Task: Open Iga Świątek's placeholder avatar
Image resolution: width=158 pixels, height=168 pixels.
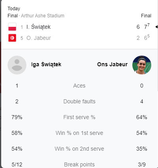Action: pos(17,65)
